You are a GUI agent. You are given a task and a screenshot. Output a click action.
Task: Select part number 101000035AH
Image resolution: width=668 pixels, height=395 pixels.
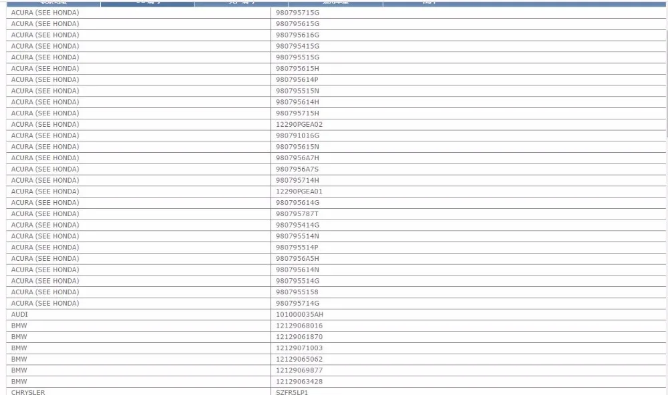299,314
